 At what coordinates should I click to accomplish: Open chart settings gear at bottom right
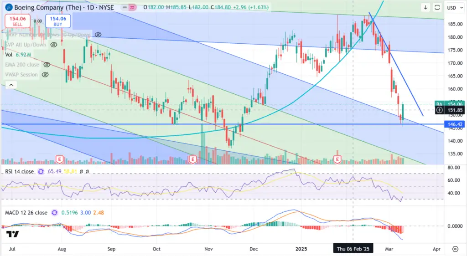point(455,249)
